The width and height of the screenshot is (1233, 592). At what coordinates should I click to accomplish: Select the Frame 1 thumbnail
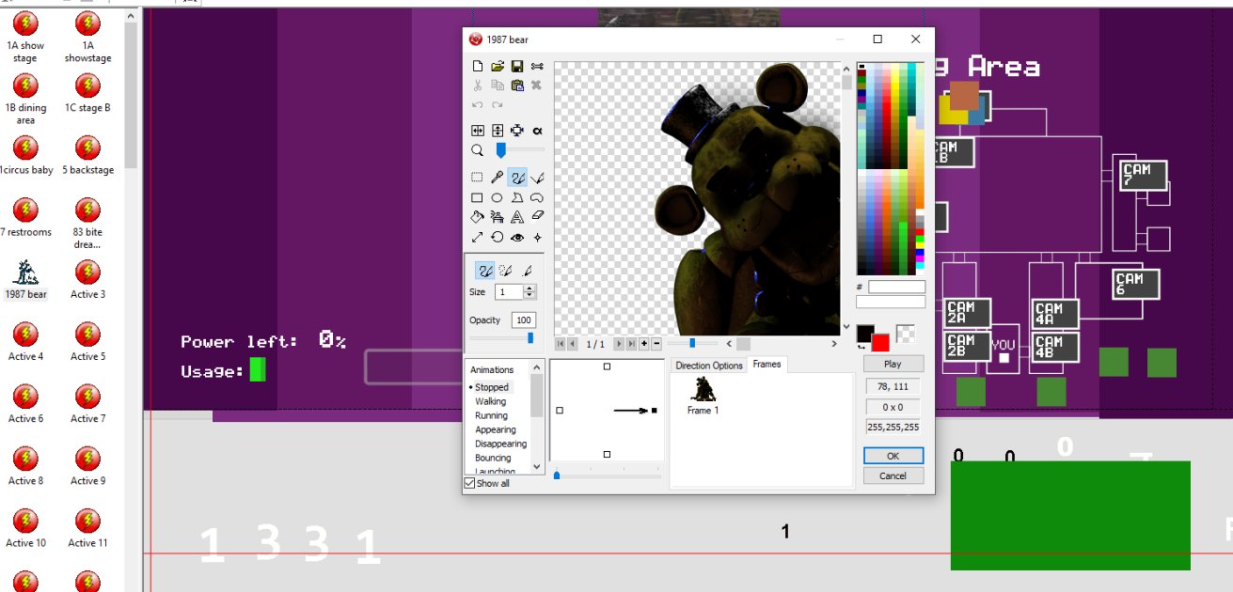[x=703, y=396]
